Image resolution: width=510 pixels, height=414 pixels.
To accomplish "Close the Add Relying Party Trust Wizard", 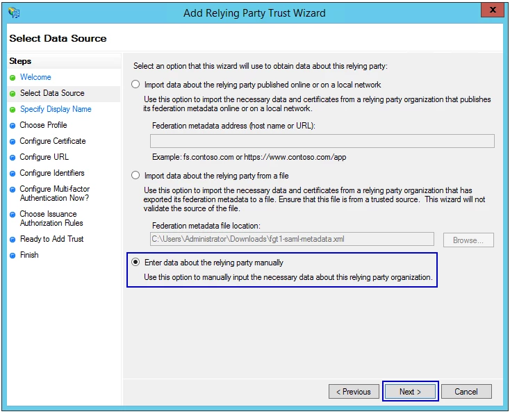I will click(493, 10).
